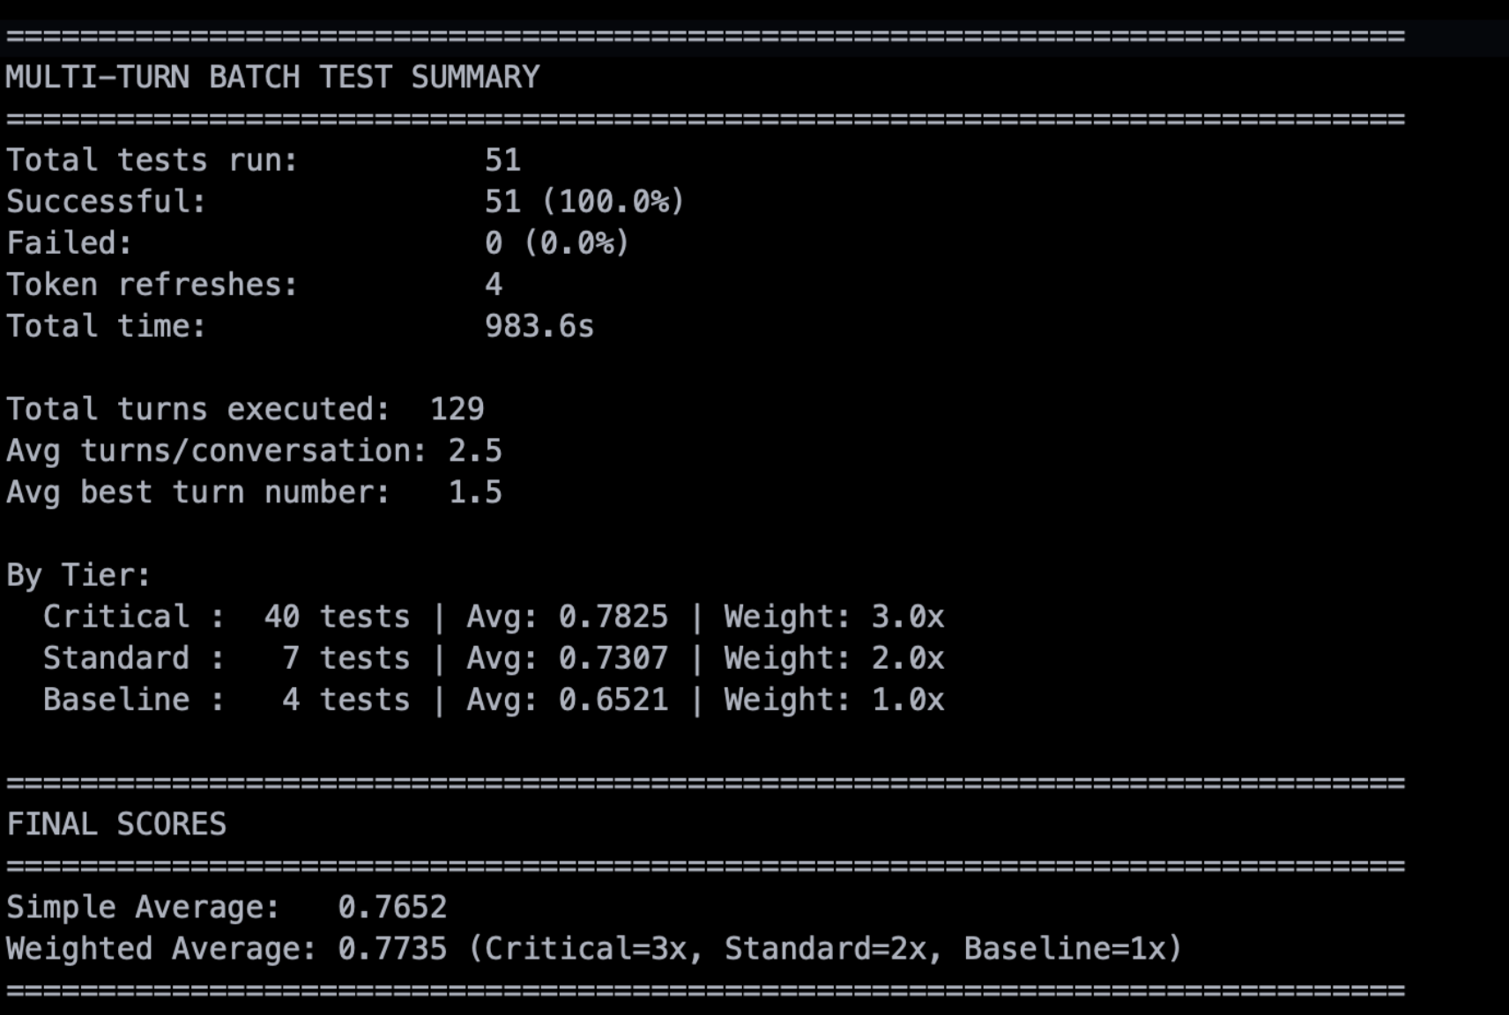The height and width of the screenshot is (1015, 1509).
Task: Click the Weight: 1.0x text
Action: [834, 700]
